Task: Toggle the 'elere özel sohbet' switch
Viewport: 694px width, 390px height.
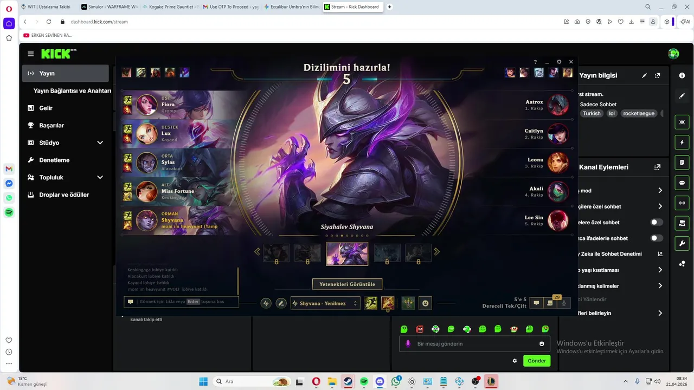Action: coord(657,222)
